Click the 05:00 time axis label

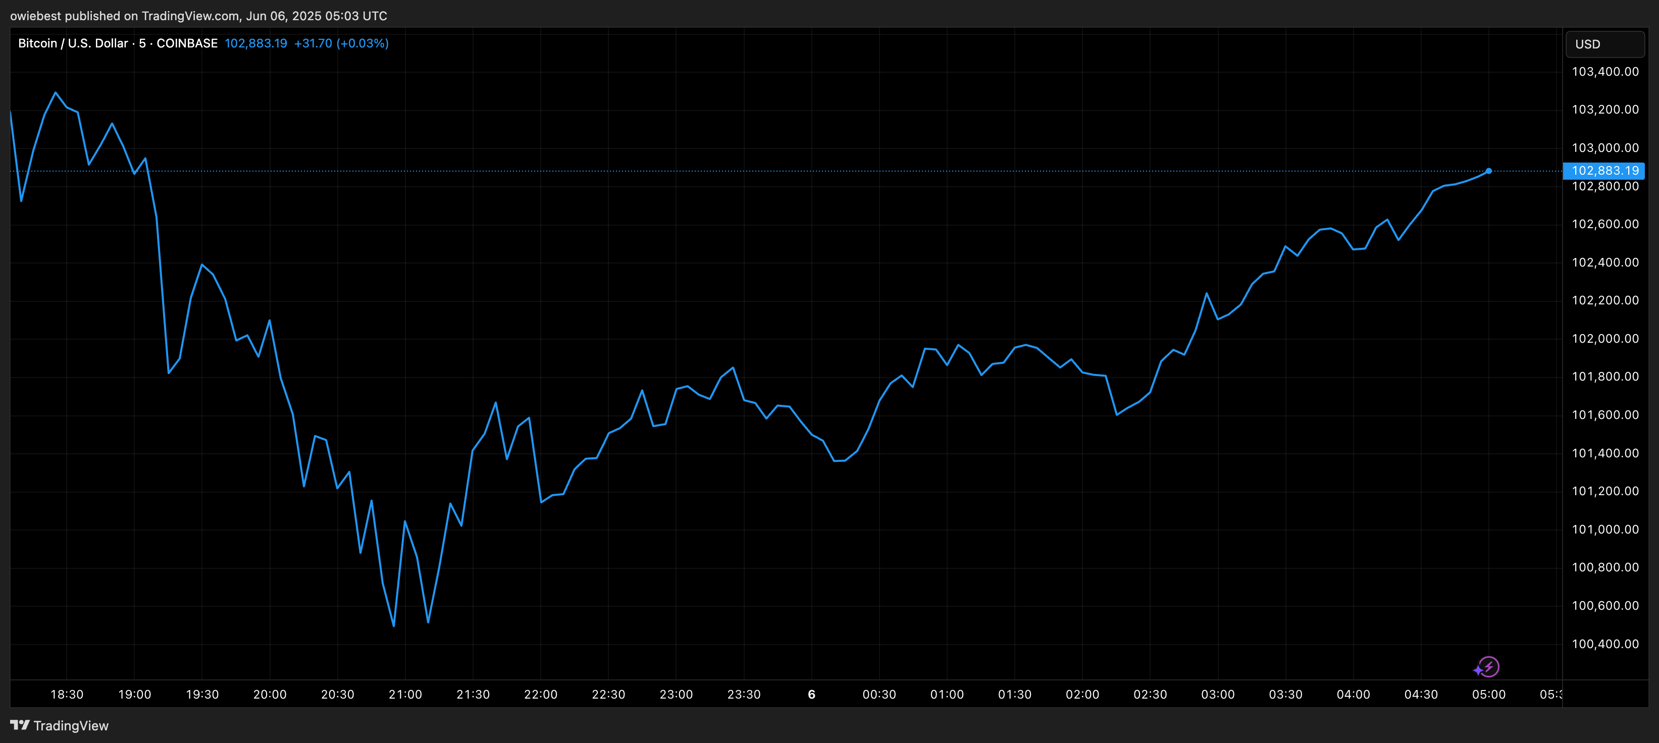[x=1488, y=695]
